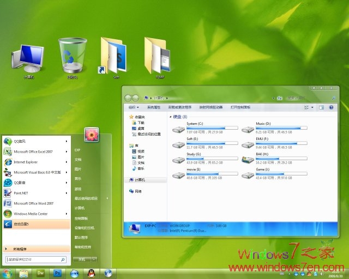Launch Microsoft Office Word 2007 from Start menu

click(37, 203)
